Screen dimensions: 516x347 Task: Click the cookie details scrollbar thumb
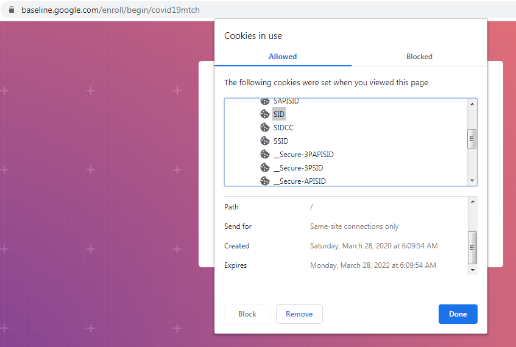[x=472, y=247]
